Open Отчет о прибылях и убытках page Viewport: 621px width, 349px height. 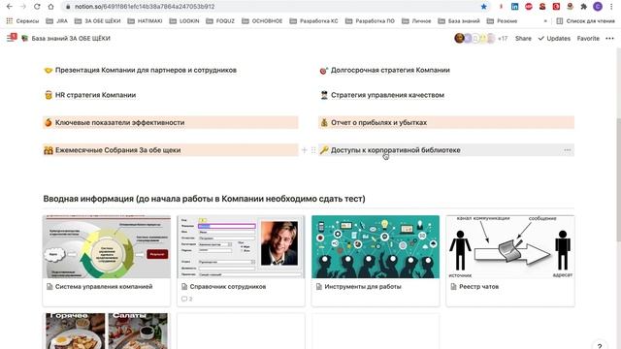click(446, 123)
